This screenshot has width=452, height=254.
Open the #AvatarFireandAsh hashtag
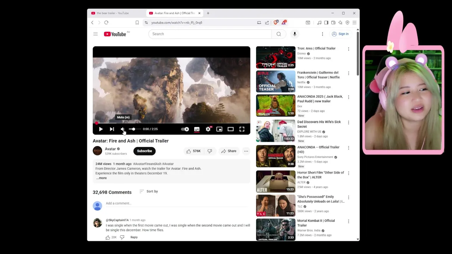coord(147,164)
